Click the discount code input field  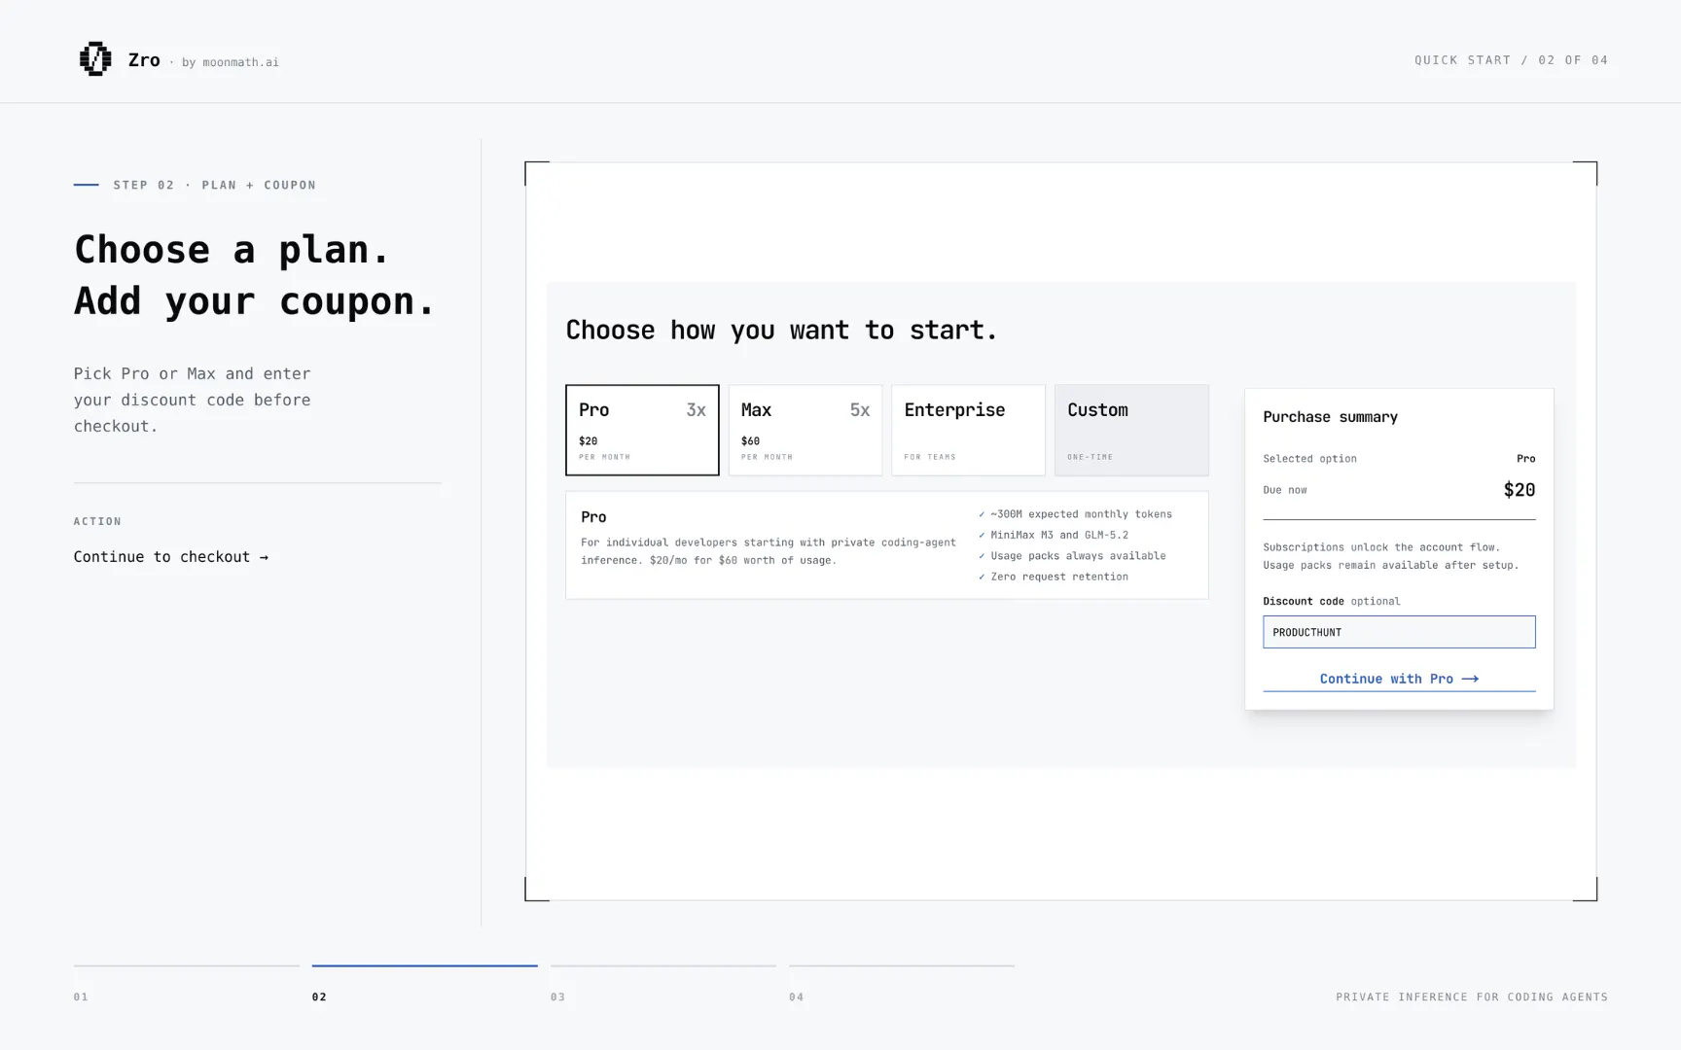[x=1399, y=632]
